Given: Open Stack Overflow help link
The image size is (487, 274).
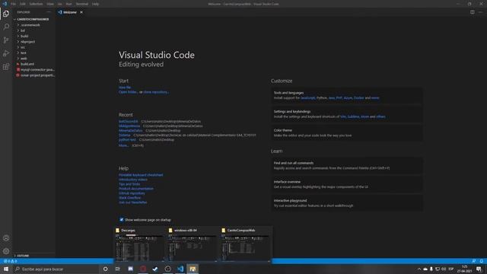Looking at the screenshot, I should 129,198.
